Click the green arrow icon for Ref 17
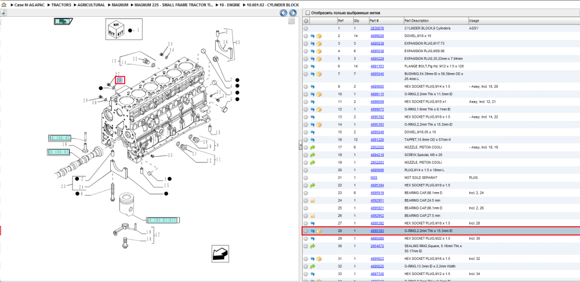580x282 pixels. [x=312, y=147]
